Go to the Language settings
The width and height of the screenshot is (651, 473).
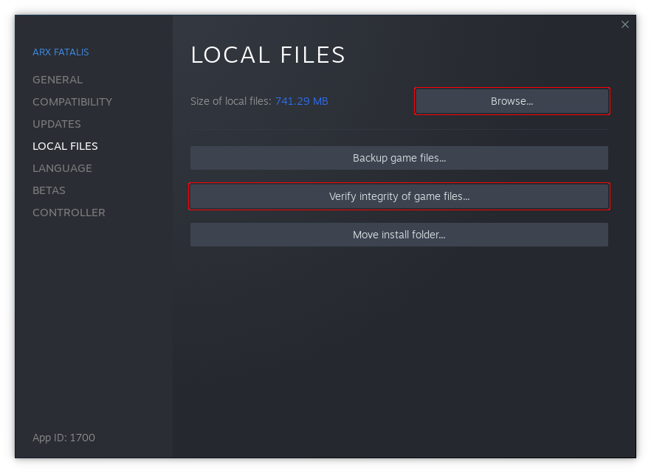62,168
